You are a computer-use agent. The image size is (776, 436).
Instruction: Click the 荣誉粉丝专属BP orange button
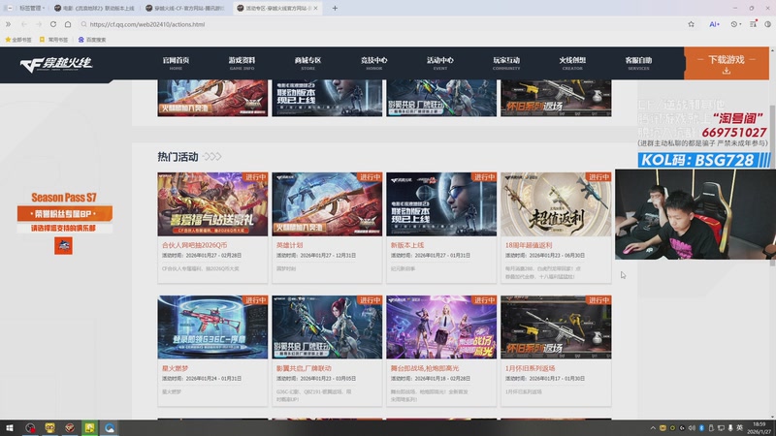point(64,213)
